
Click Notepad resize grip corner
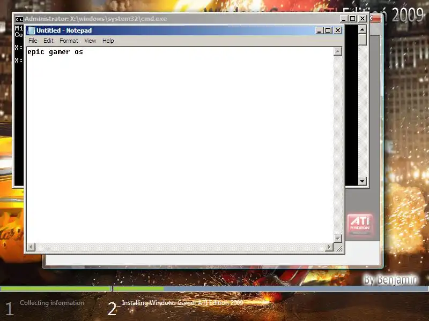338,247
